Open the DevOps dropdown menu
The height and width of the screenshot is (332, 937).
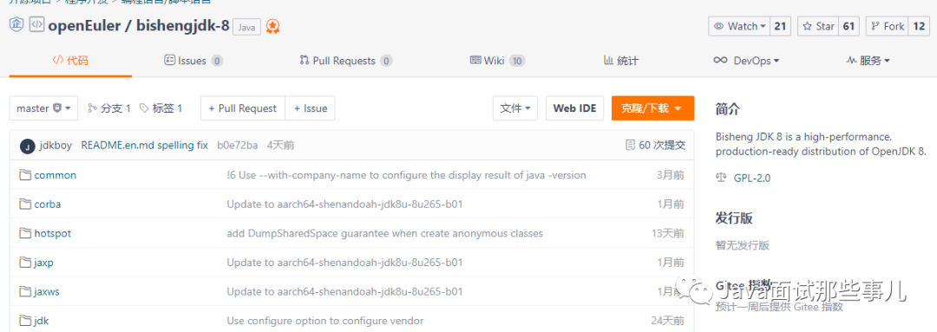tap(746, 61)
